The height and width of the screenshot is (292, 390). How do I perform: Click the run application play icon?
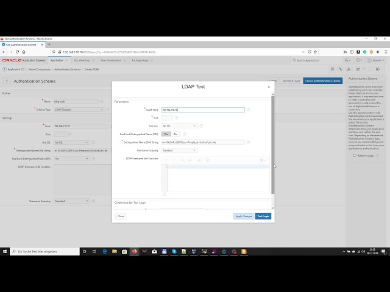(x=378, y=69)
